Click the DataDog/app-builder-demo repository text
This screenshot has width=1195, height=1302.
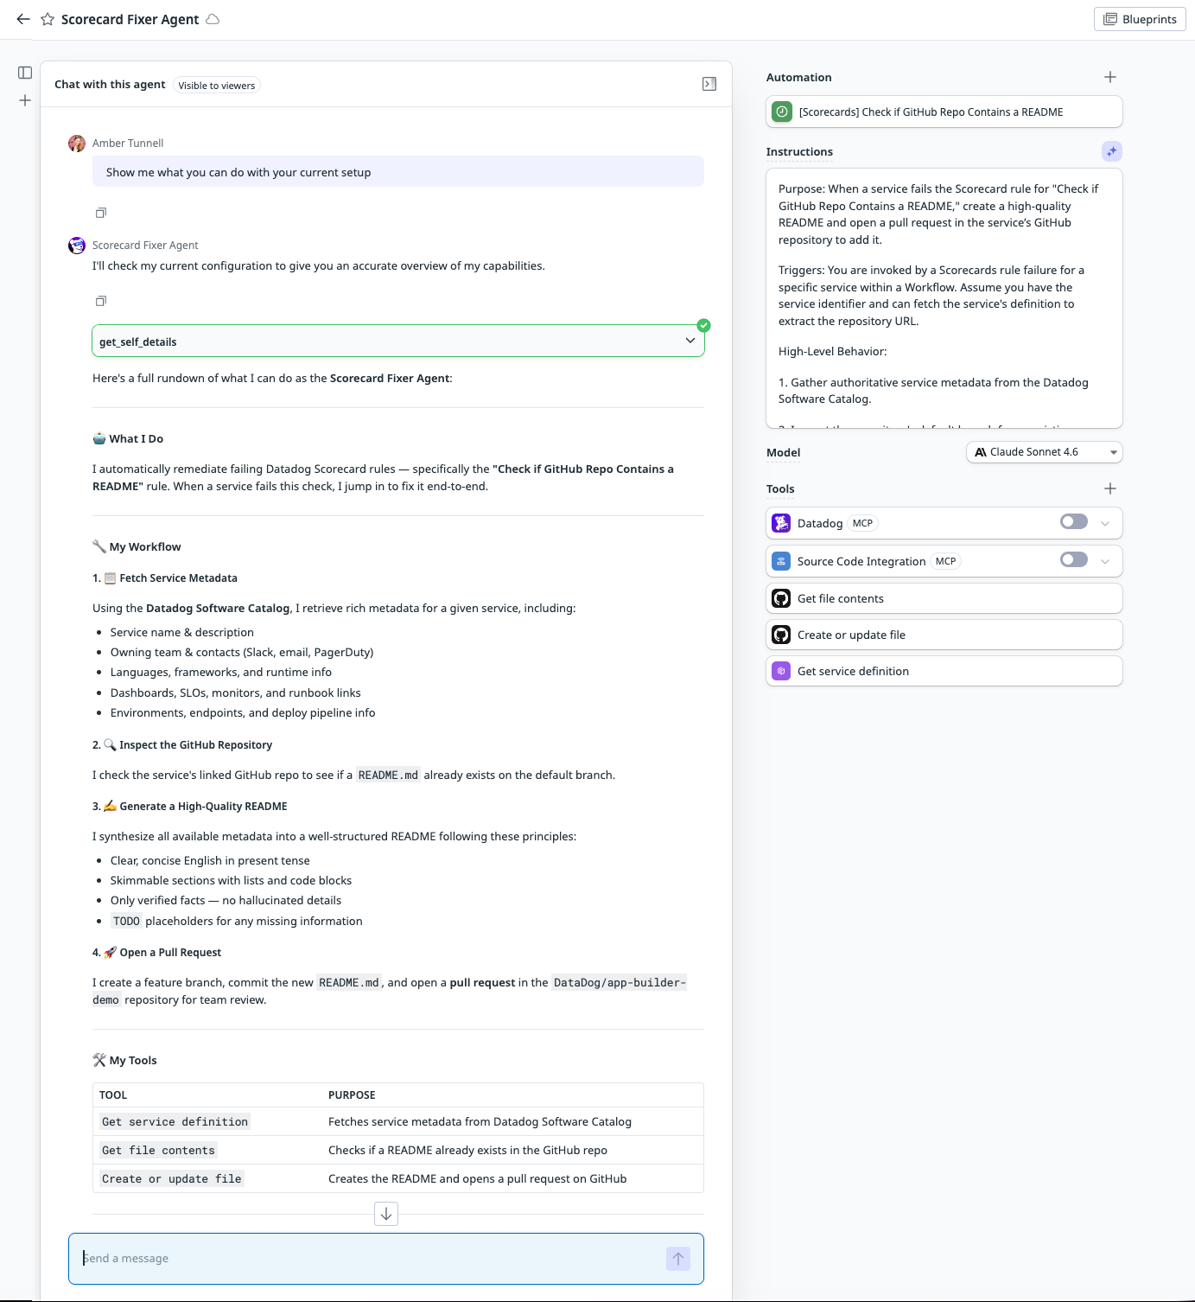[620, 982]
